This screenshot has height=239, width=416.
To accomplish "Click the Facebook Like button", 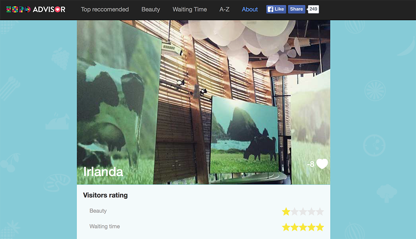I will [x=276, y=9].
